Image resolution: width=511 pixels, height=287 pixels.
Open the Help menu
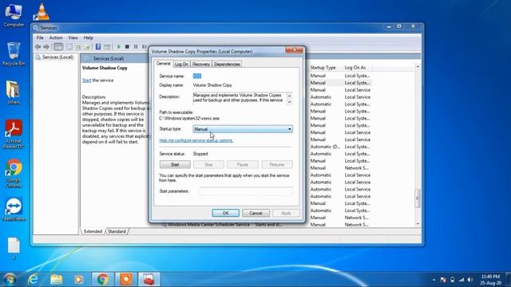point(89,37)
